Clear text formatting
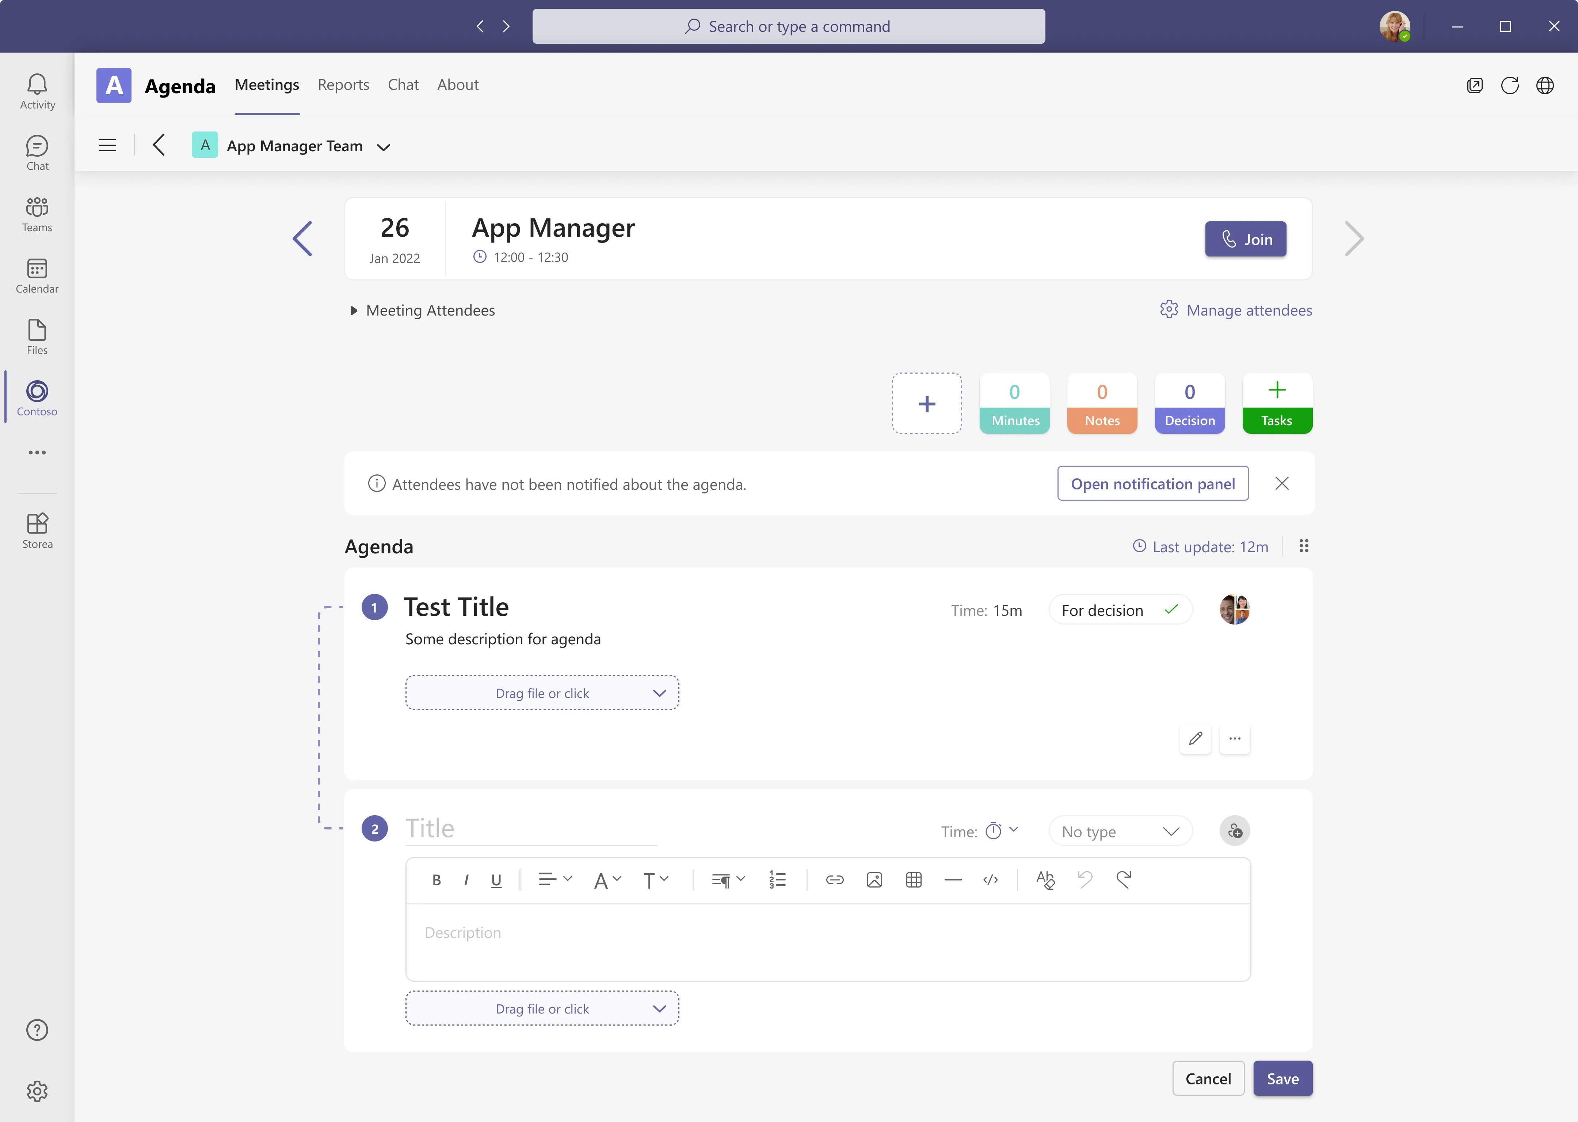 (x=1045, y=880)
